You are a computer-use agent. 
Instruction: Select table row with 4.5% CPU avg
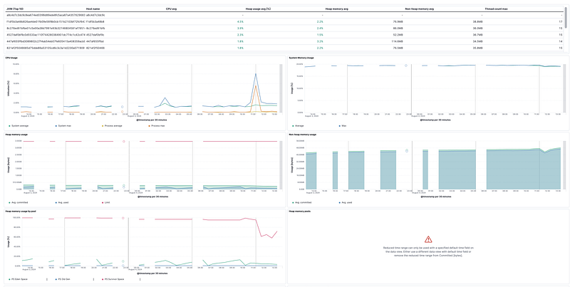284,21
